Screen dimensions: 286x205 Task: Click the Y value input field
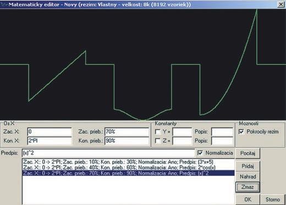pyautogui.click(x=182, y=131)
